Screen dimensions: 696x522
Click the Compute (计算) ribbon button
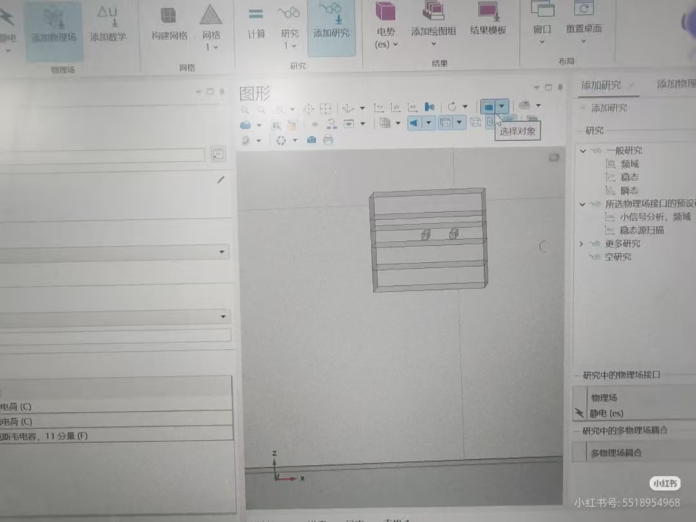[256, 23]
